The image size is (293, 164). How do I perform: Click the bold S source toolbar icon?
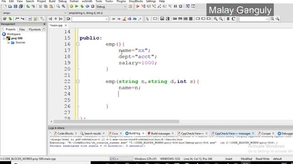(228, 19)
